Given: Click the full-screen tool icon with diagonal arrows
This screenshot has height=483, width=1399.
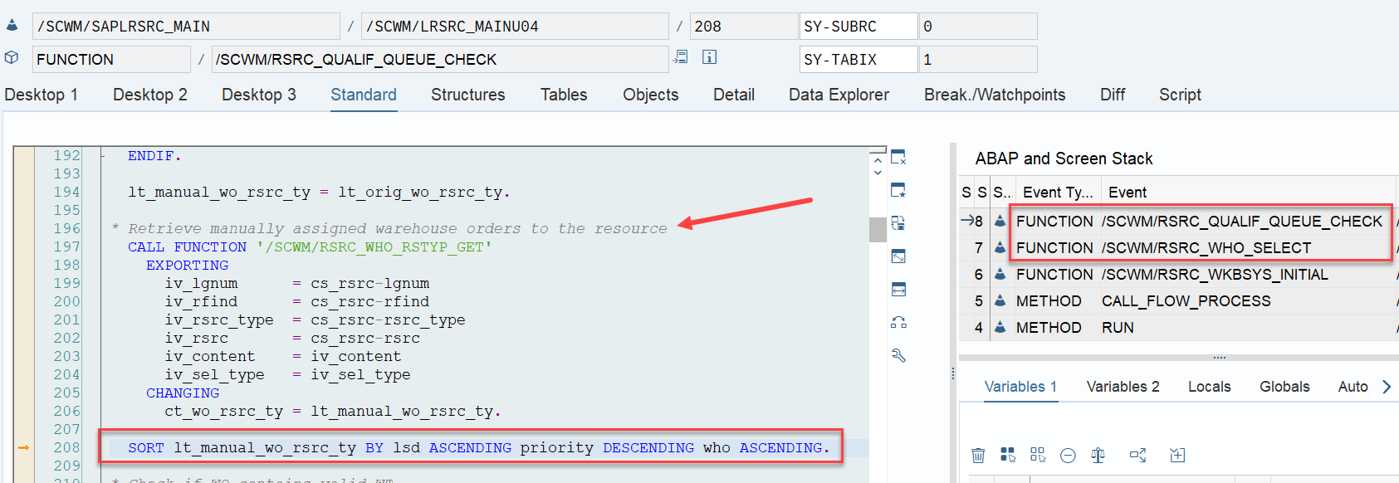Looking at the screenshot, I should click(x=898, y=256).
